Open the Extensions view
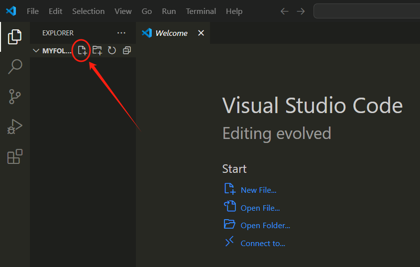420x267 pixels. click(x=15, y=156)
